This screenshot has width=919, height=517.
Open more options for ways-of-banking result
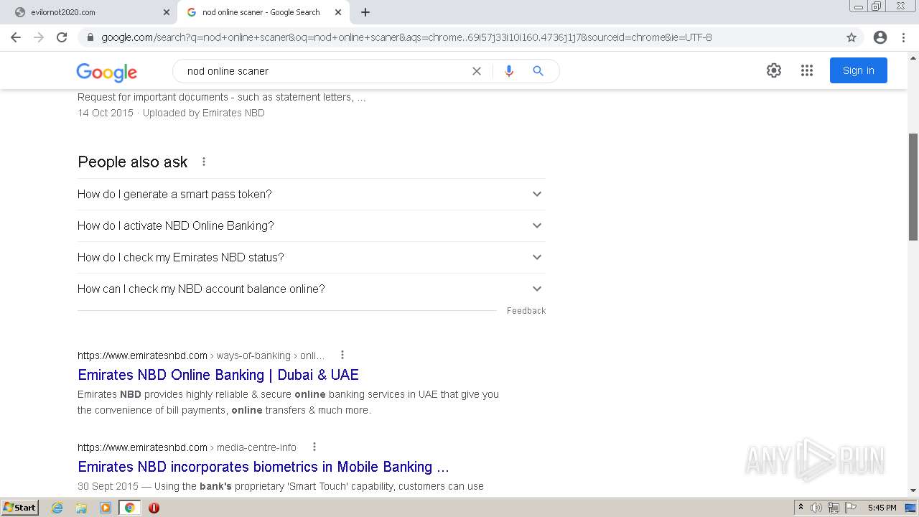[342, 355]
